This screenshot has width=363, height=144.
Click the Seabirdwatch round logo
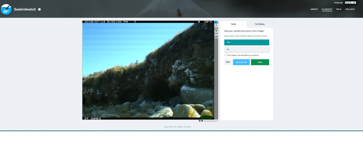[x=6, y=9]
